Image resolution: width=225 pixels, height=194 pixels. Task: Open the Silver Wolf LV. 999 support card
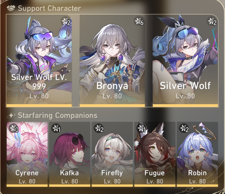39,61
